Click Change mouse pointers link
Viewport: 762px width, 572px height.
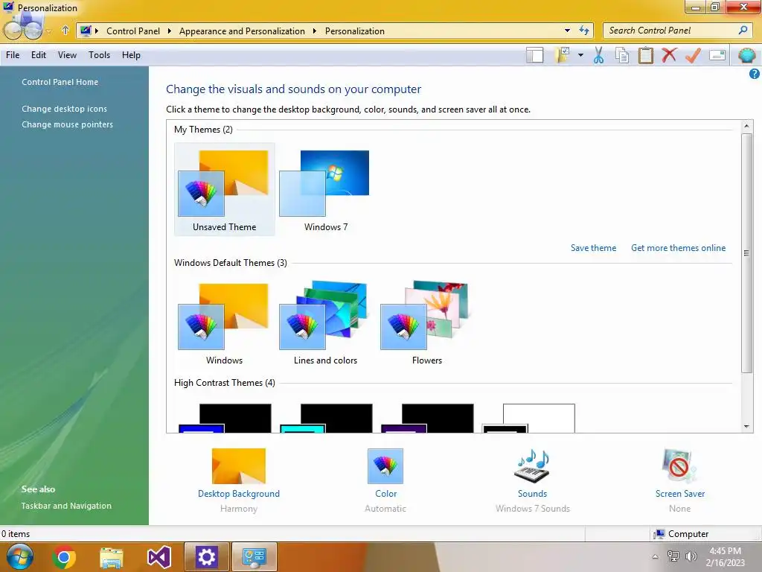click(67, 124)
